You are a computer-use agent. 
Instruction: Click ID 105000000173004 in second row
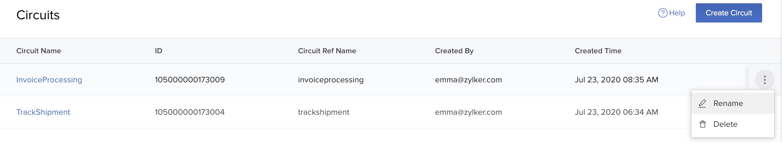coord(190,112)
